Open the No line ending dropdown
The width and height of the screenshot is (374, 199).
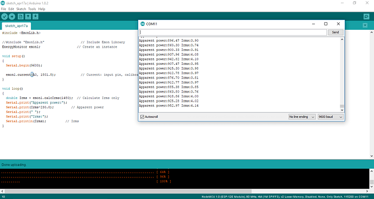302,117
